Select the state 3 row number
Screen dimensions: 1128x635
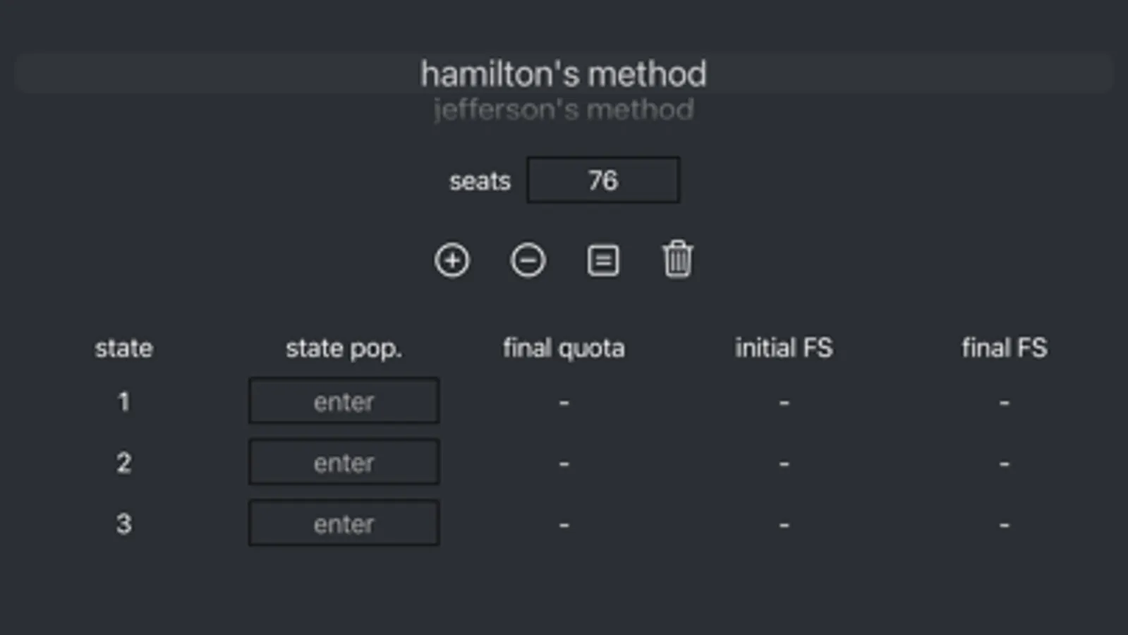tap(123, 524)
